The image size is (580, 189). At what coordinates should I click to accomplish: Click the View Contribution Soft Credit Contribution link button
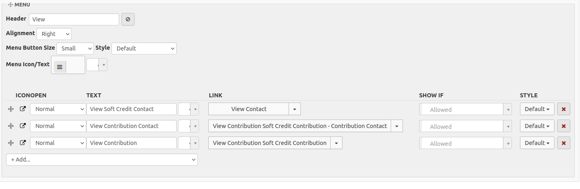269,143
